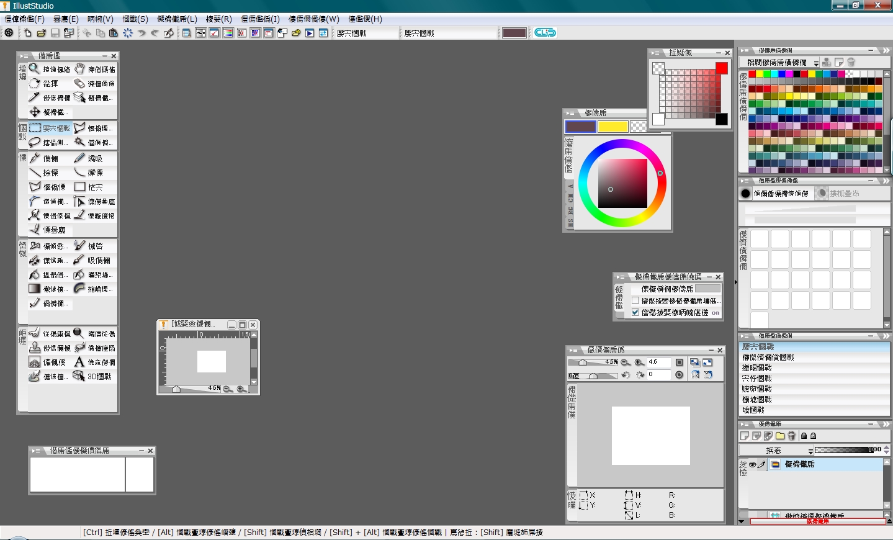Pick the lasso selection tool
This screenshot has width=893, height=540.
[x=35, y=142]
